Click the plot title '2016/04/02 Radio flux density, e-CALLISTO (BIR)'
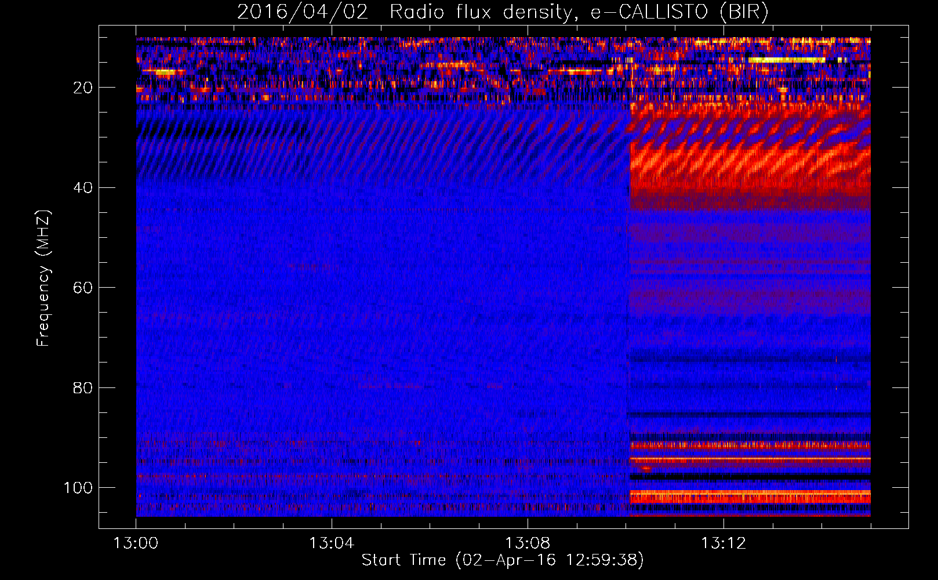This screenshot has width=938, height=580. point(503,12)
